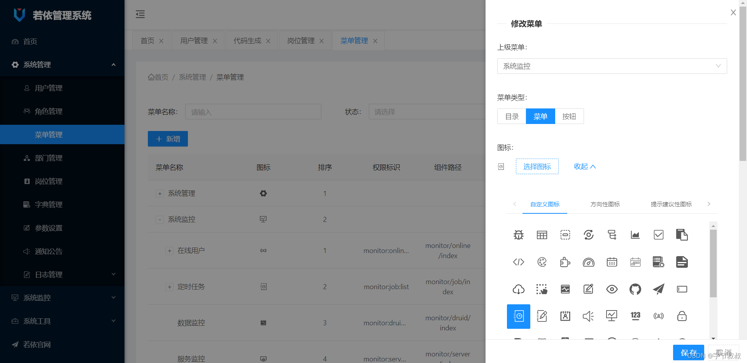Select the code brackets icon

click(518, 262)
